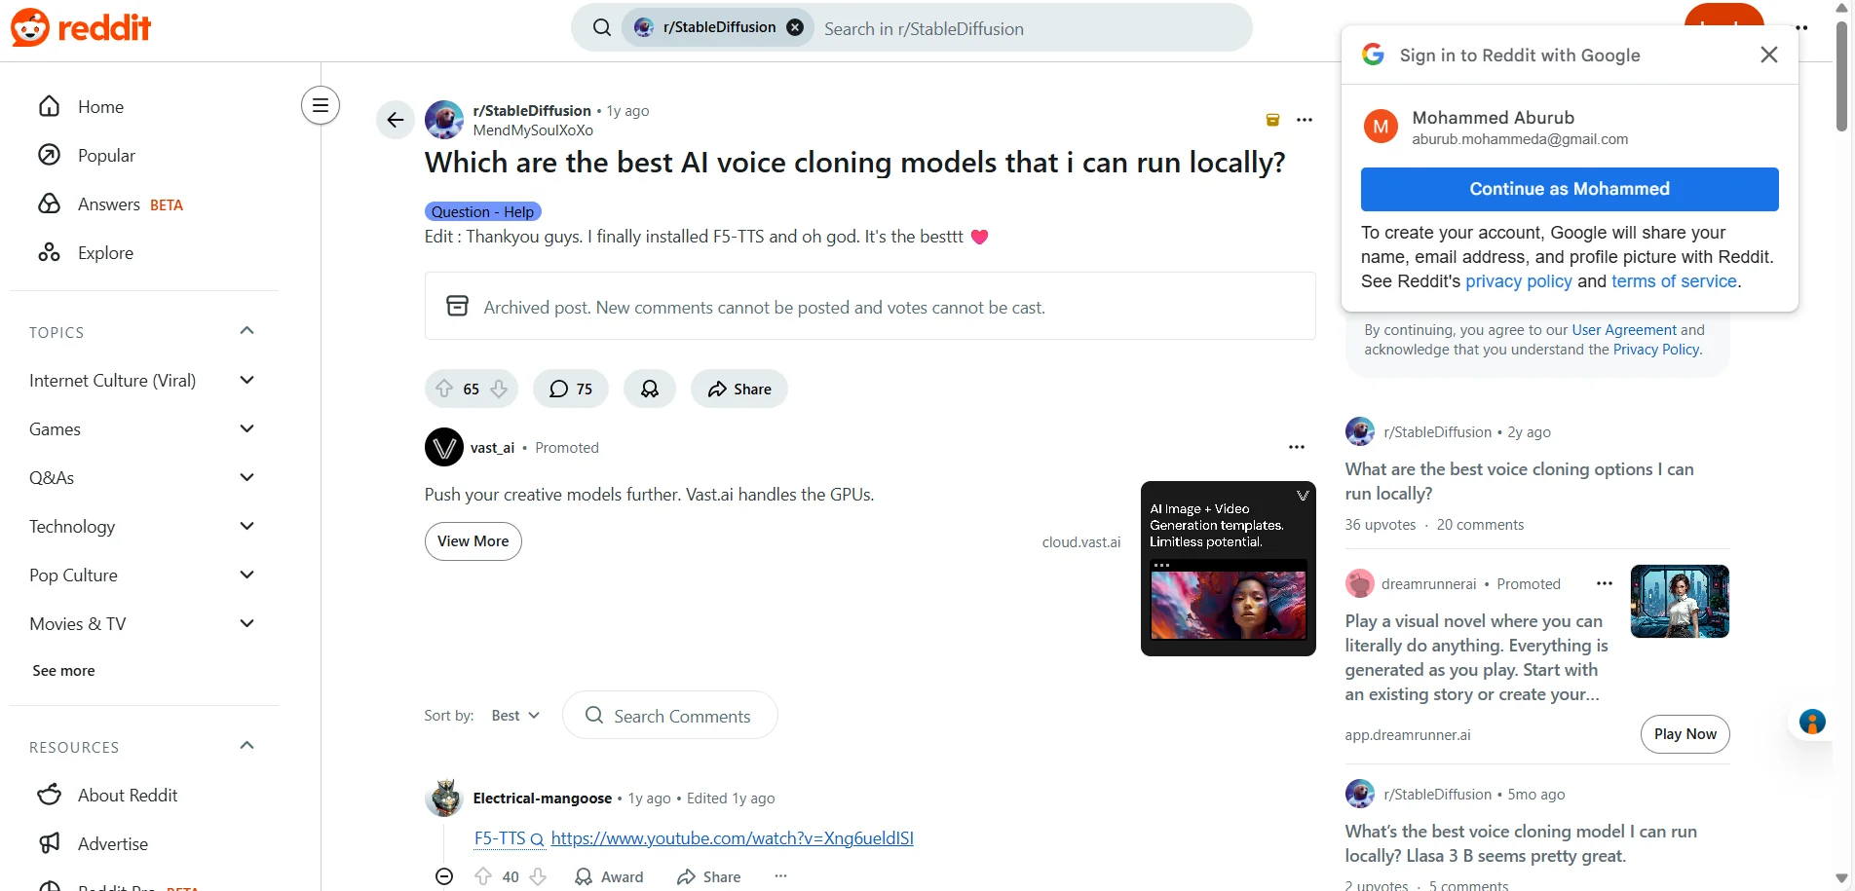Downvote the main post
Image resolution: width=1855 pixels, height=891 pixels.
[x=499, y=389]
